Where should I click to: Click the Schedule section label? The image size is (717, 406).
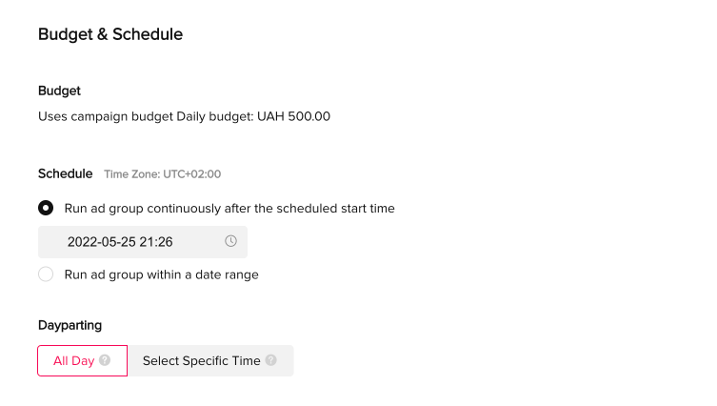66,174
